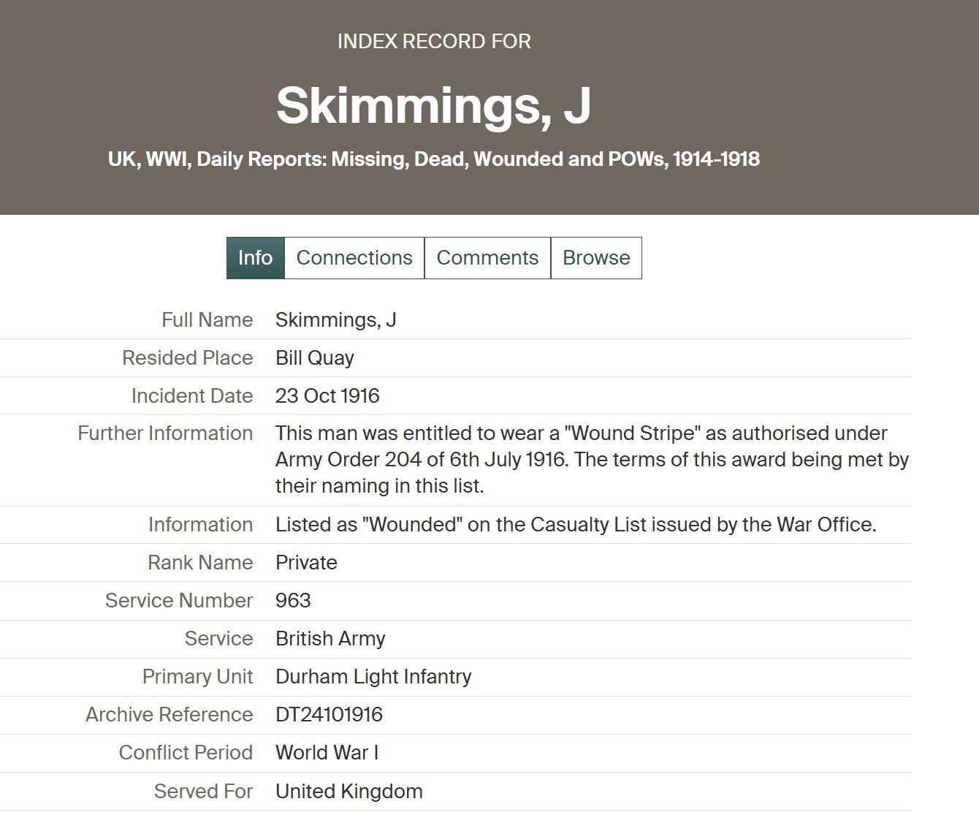This screenshot has height=815, width=979.
Task: Click the 'Further Information' field label
Action: [x=165, y=433]
